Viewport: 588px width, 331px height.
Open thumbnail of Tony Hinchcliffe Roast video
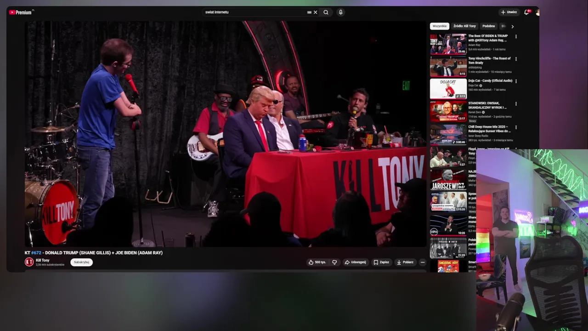pyautogui.click(x=448, y=67)
